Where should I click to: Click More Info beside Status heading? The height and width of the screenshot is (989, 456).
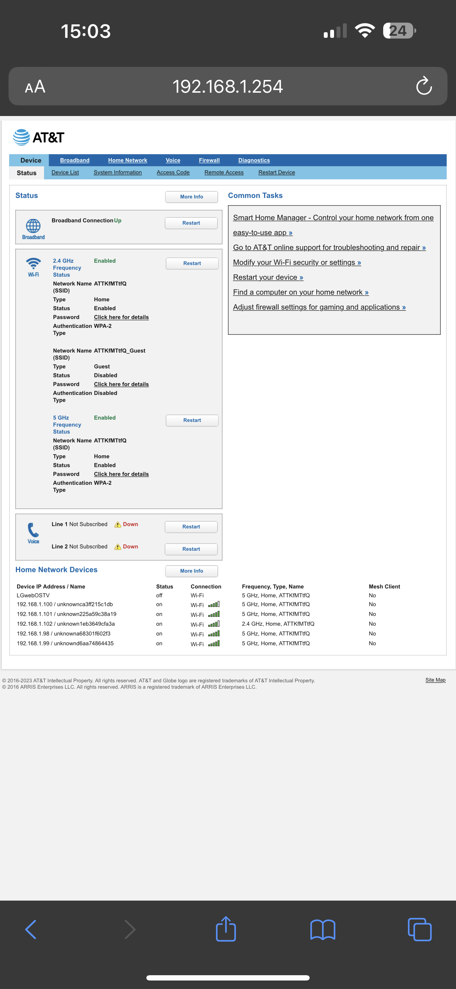(192, 197)
